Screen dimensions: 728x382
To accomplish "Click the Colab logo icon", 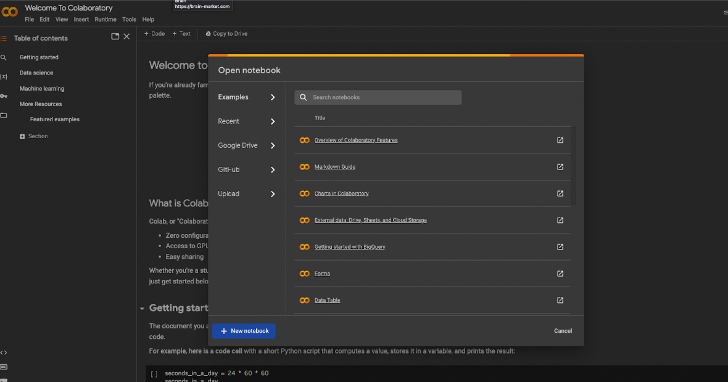I will [x=9, y=12].
